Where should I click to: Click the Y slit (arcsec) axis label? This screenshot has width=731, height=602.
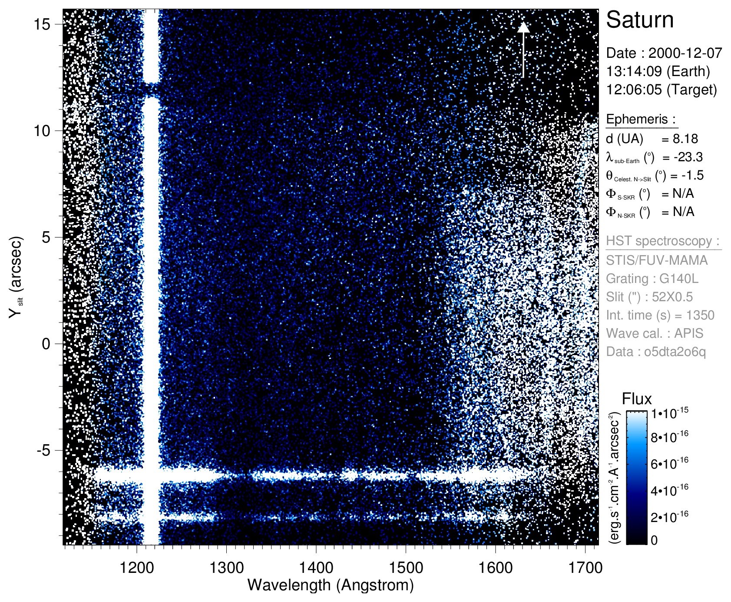click(x=16, y=277)
